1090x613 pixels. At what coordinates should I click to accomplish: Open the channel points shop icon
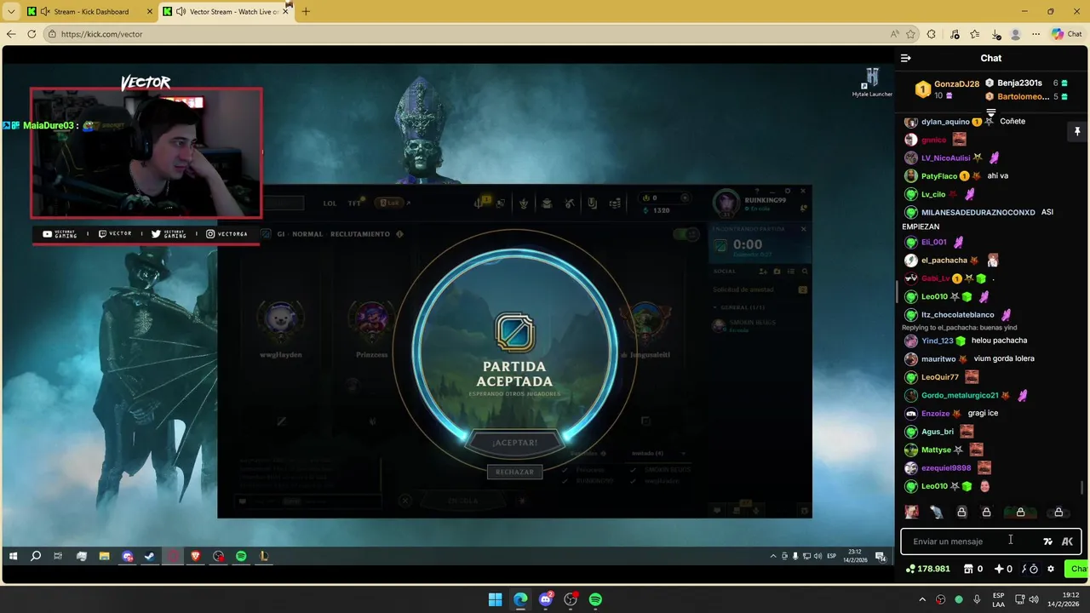coord(968,569)
